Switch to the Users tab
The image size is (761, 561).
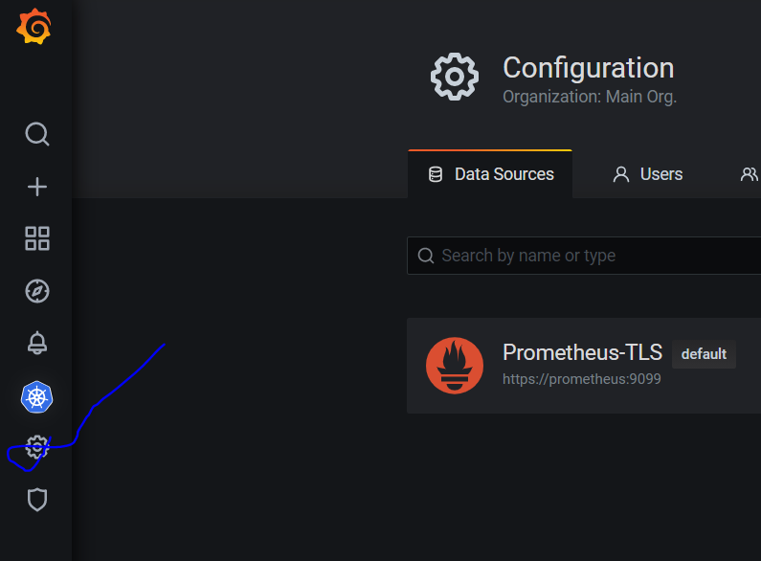coord(647,174)
